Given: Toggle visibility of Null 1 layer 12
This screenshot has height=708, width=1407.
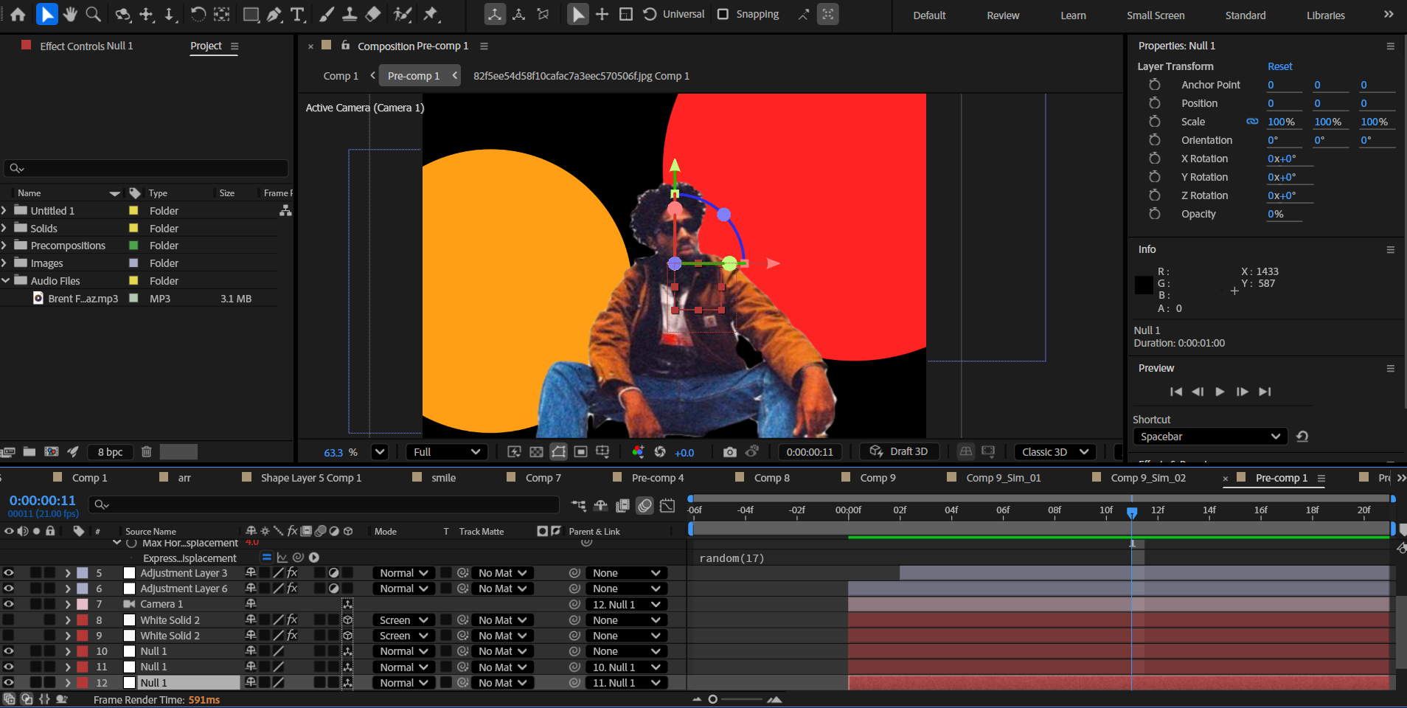Looking at the screenshot, I should pos(9,683).
